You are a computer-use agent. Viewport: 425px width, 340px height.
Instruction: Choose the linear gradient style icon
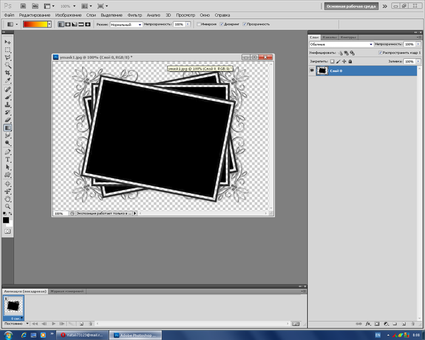pos(61,24)
